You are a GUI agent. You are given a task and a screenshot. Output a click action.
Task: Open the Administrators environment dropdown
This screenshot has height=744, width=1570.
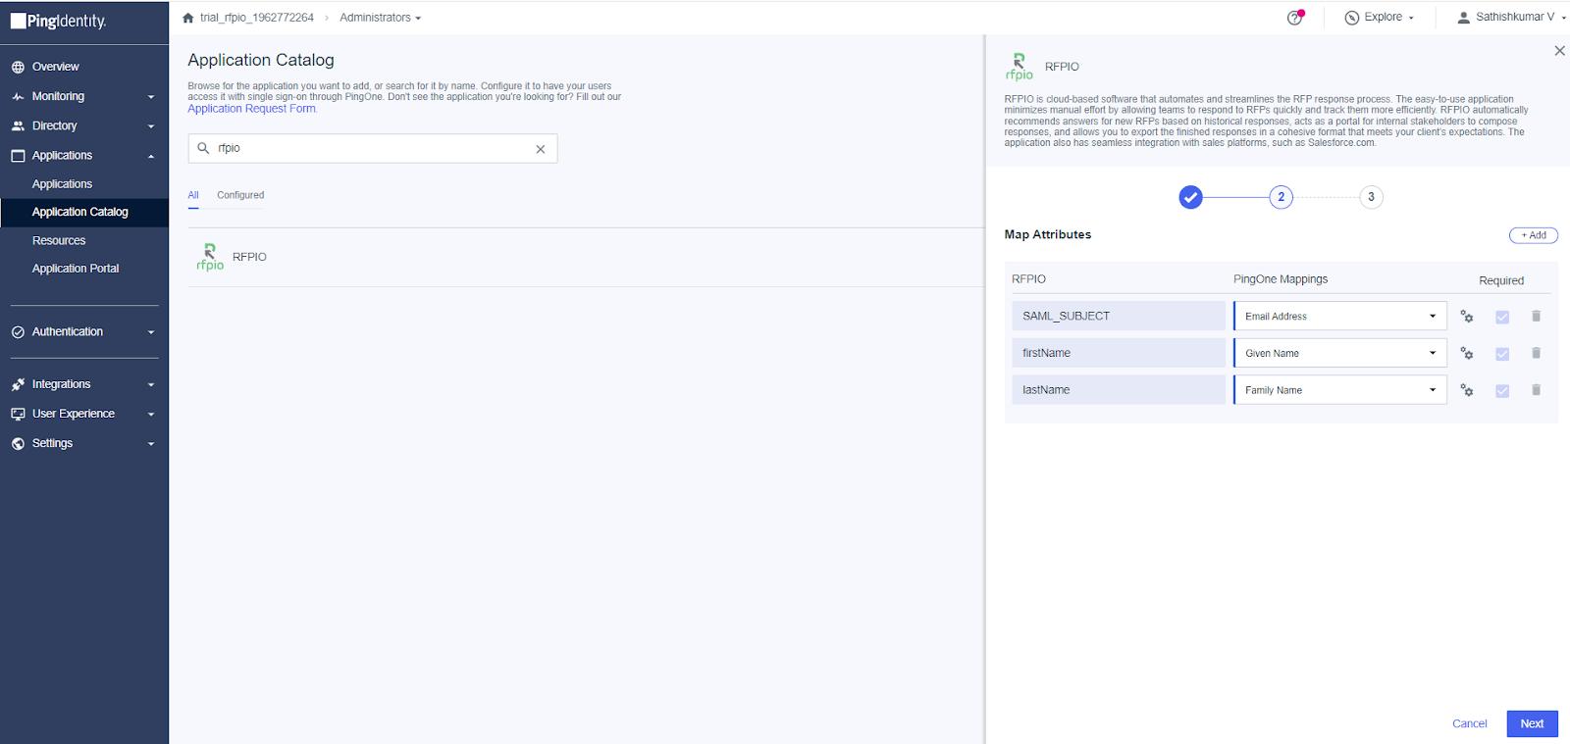(380, 18)
